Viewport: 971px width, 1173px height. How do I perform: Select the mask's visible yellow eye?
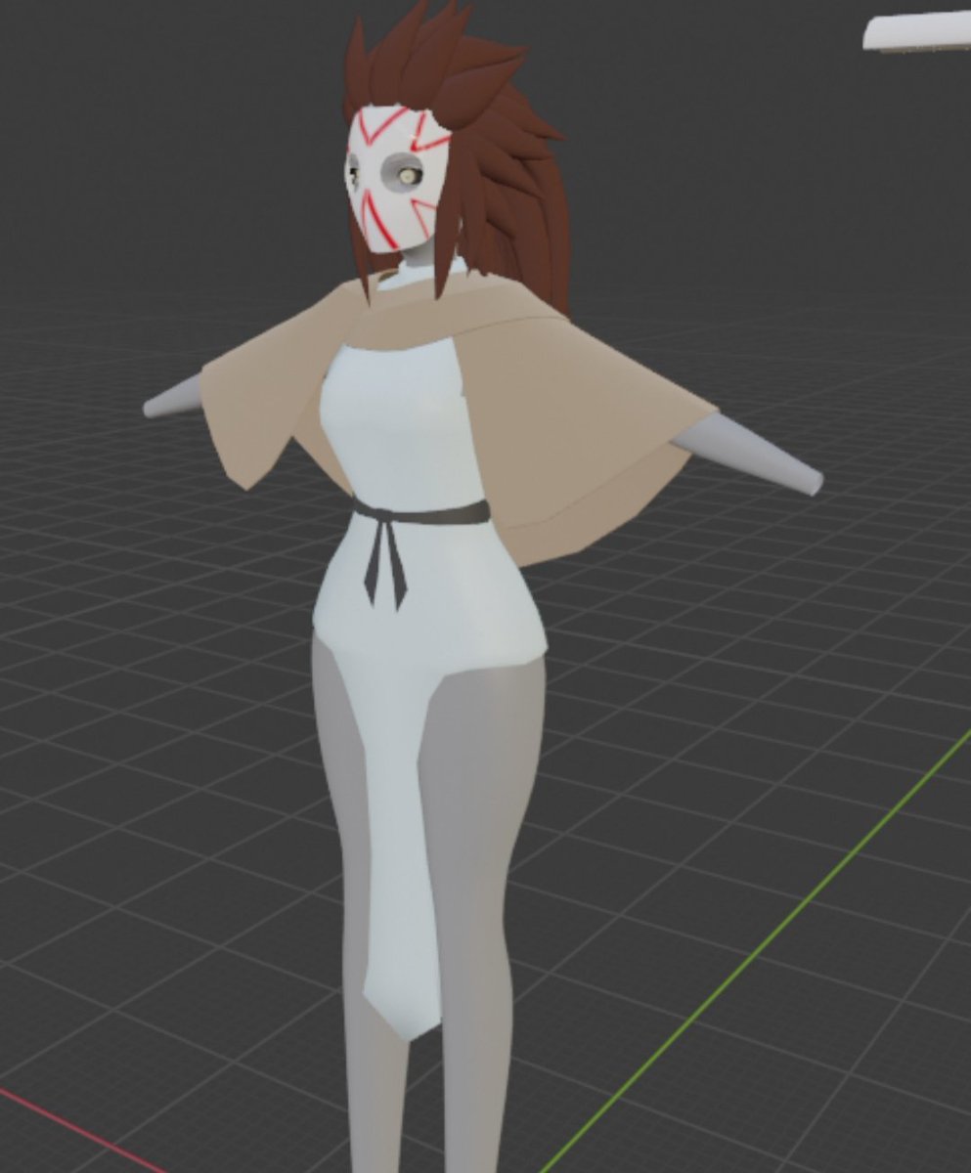[407, 174]
